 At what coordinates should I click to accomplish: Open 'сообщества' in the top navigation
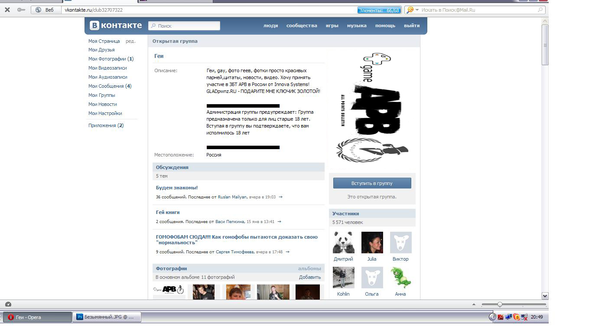pyautogui.click(x=302, y=26)
